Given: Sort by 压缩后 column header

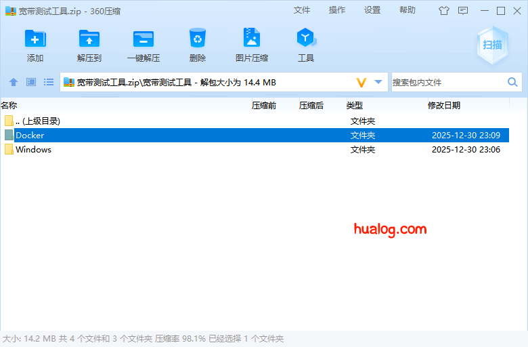Looking at the screenshot, I should (311, 106).
